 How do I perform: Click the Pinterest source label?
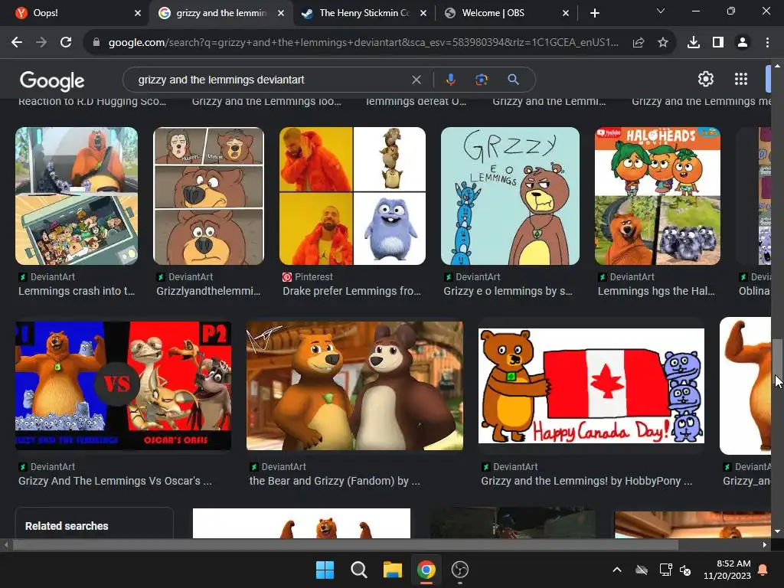[313, 277]
